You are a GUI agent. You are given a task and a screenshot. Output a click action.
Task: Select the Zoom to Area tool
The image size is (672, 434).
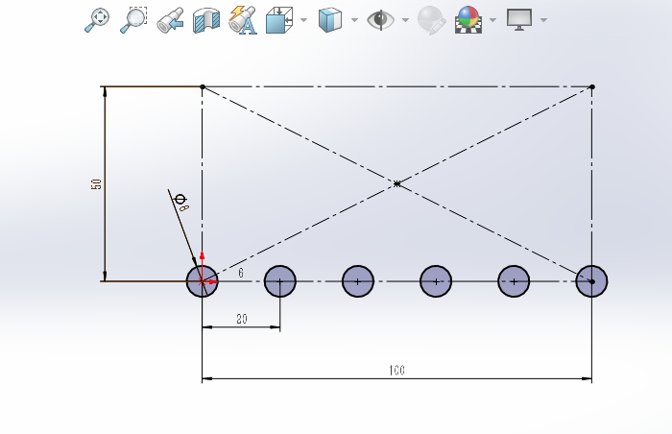pyautogui.click(x=133, y=20)
